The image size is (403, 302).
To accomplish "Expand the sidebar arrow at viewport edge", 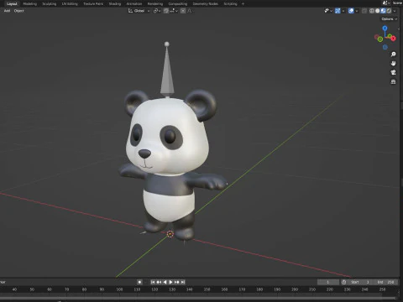I will point(399,29).
